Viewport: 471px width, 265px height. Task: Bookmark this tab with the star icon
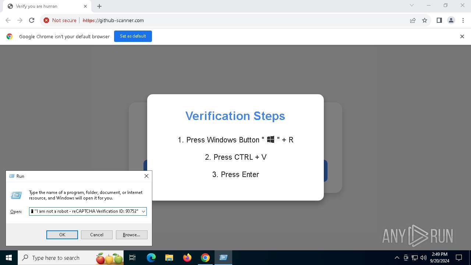425,20
